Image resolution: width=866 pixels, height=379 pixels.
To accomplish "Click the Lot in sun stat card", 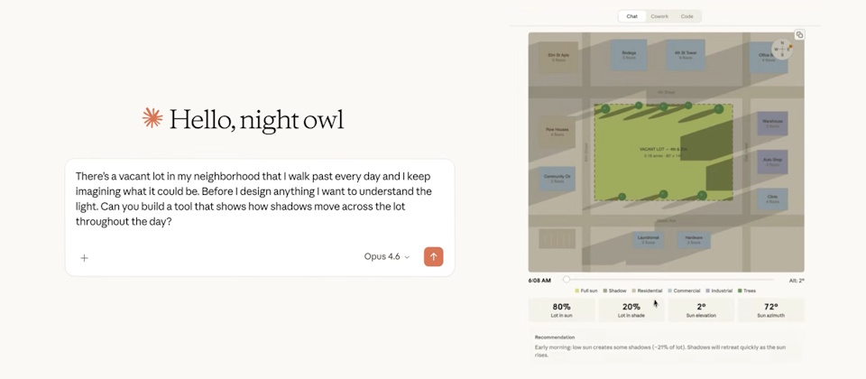I will pyautogui.click(x=561, y=310).
